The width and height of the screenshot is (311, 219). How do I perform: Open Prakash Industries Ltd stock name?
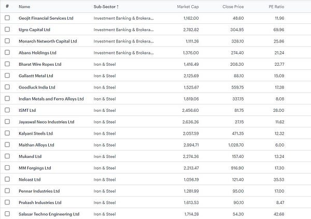[40, 202]
